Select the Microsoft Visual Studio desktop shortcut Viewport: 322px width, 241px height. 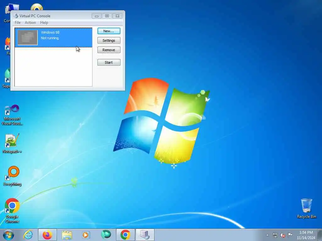coord(12,115)
